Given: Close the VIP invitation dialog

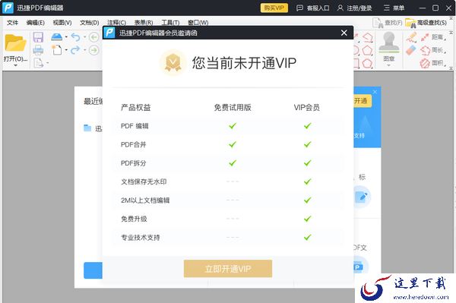Looking at the screenshot, I should (x=344, y=33).
